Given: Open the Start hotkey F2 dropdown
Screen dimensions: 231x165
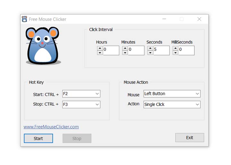Looking at the screenshot, I should [81, 94].
